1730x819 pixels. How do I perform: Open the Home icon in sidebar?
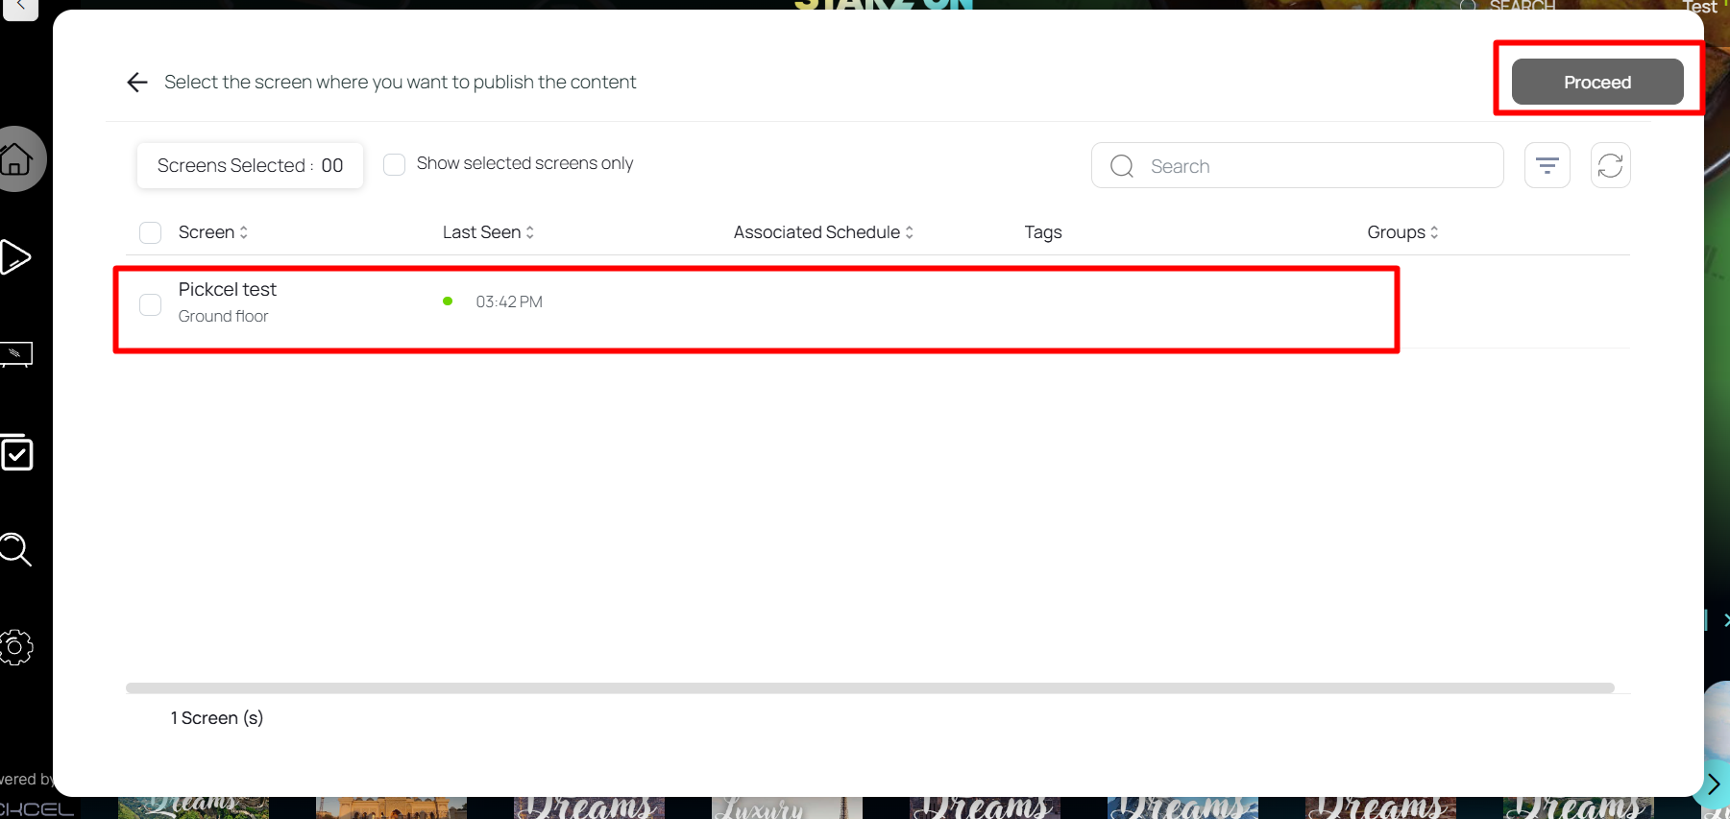[16, 159]
